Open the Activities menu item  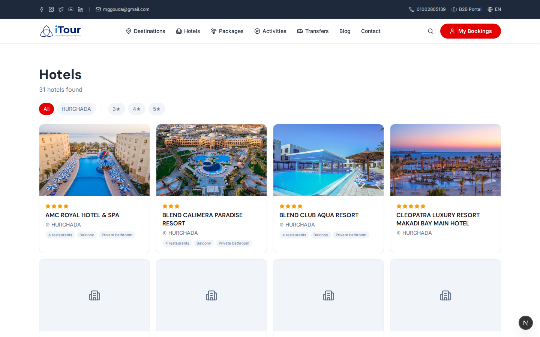(270, 31)
